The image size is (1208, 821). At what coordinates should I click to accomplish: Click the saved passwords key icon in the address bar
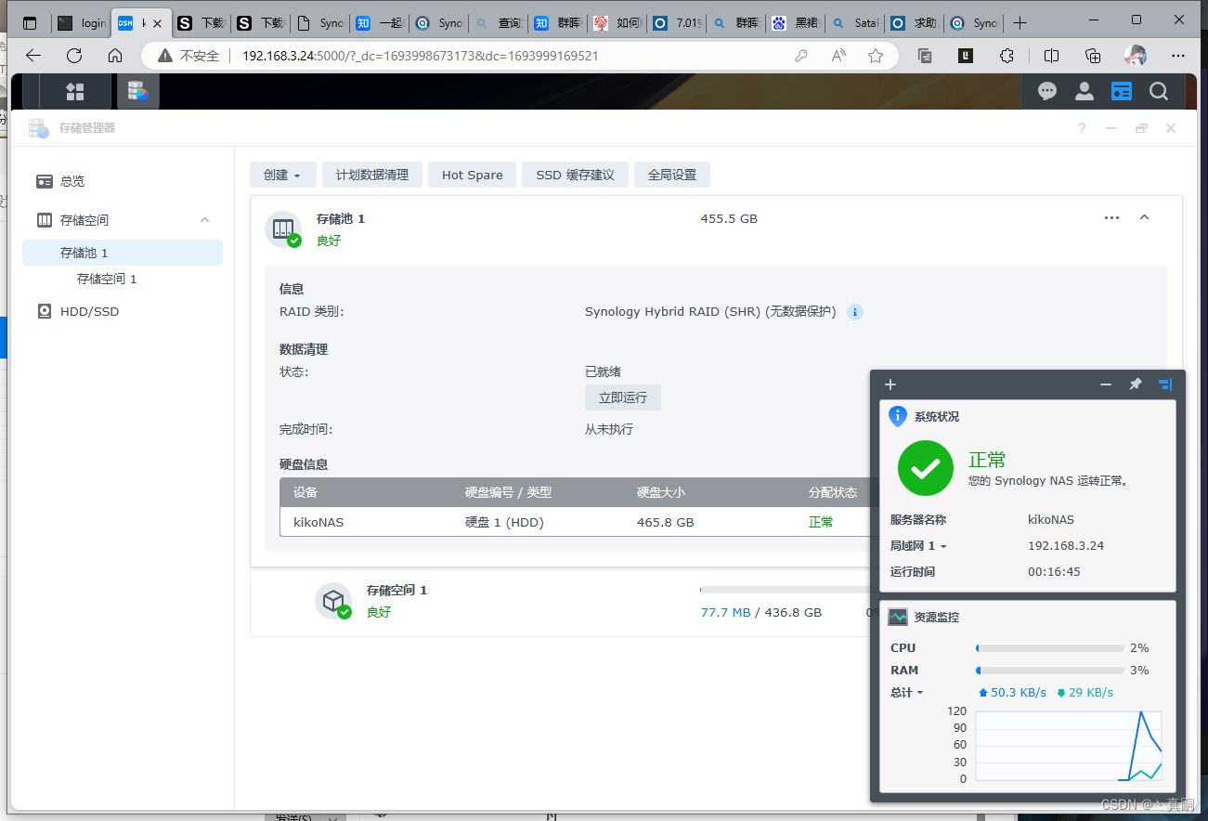tap(801, 56)
